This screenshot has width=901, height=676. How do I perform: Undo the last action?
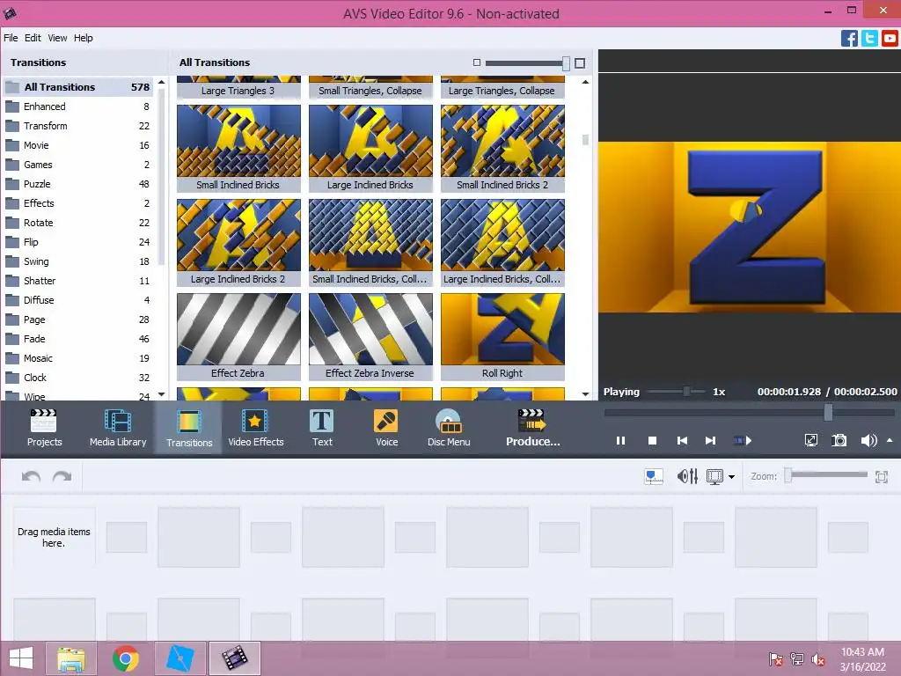coord(31,476)
